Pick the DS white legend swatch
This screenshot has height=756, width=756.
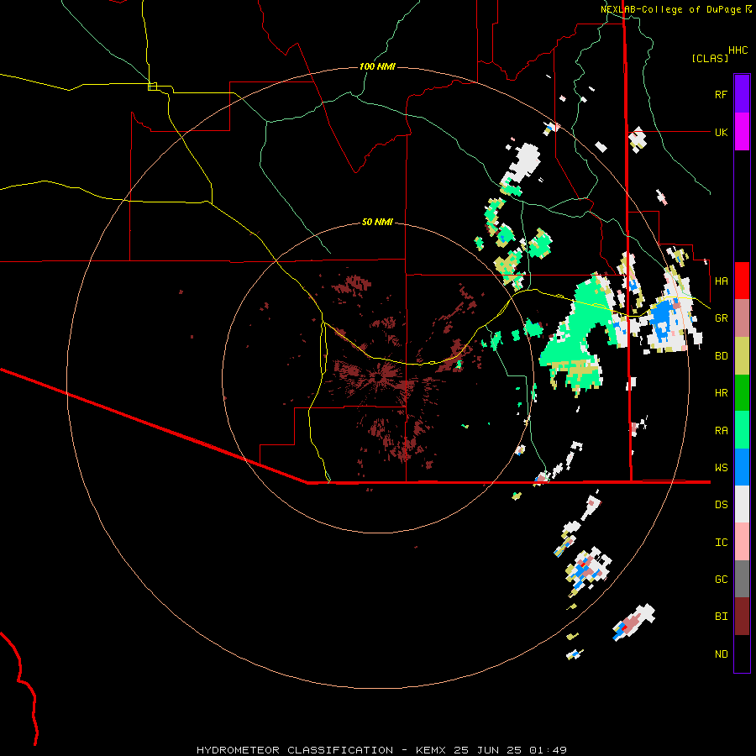tap(742, 504)
